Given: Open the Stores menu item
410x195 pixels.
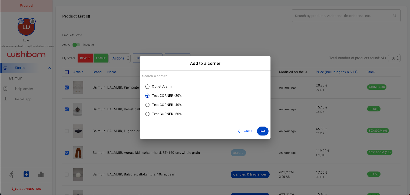Looking at the screenshot, I should (x=26, y=68).
